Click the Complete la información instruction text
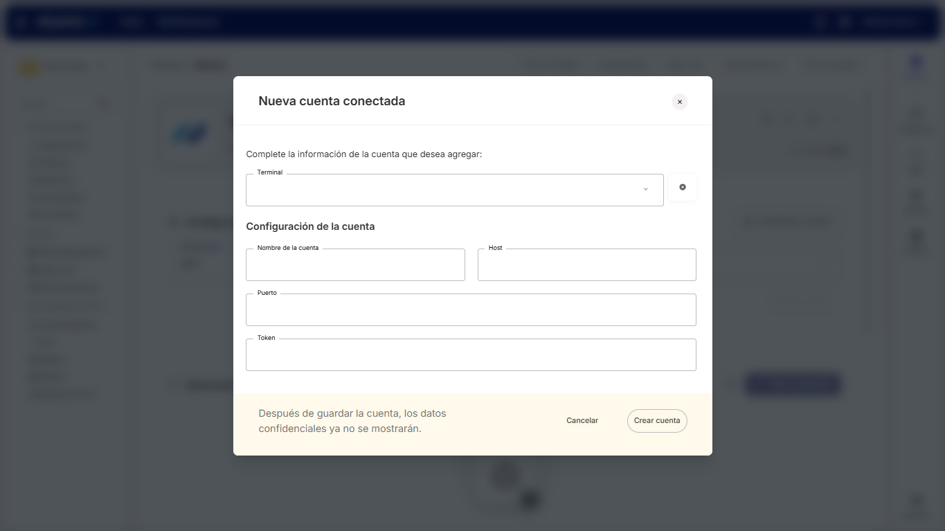 (364, 154)
